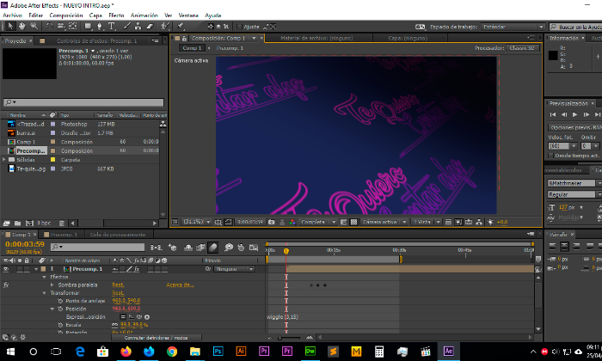This screenshot has width=602, height=361.
Task: Delete selected item with trash icon
Action: point(61,223)
